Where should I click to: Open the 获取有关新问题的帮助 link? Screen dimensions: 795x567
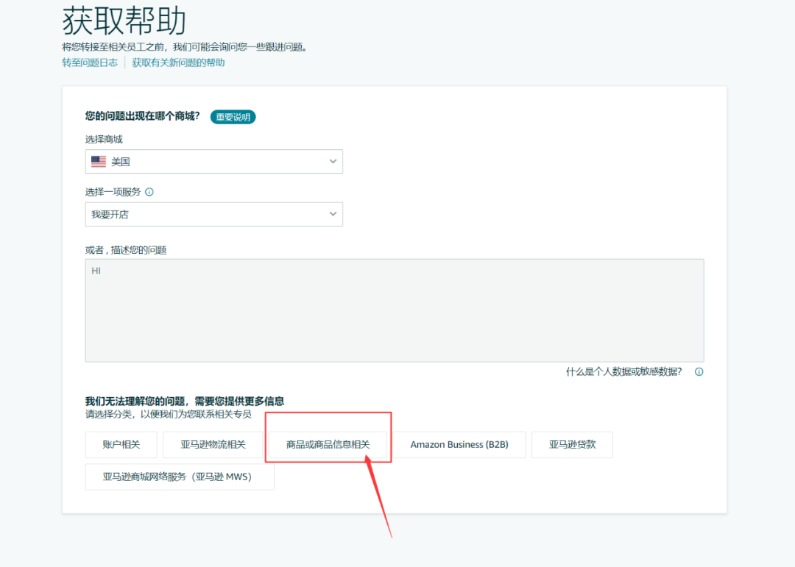point(179,63)
